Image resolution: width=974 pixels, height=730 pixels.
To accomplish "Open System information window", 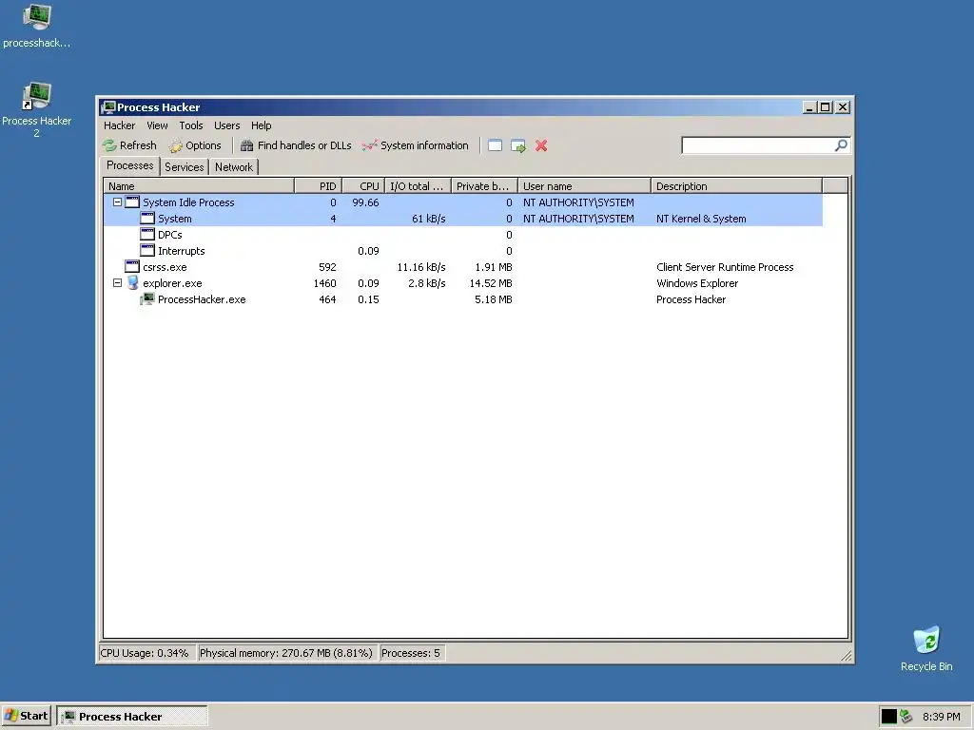I will pos(415,145).
